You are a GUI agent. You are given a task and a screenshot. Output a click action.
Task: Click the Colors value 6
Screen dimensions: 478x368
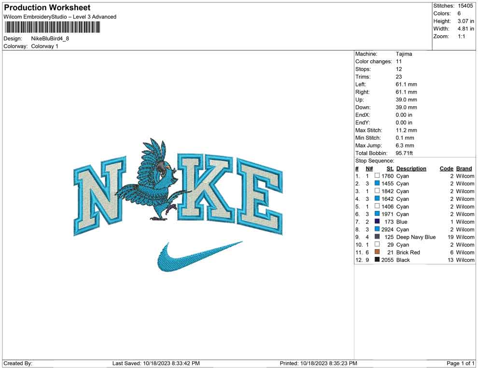click(x=459, y=14)
